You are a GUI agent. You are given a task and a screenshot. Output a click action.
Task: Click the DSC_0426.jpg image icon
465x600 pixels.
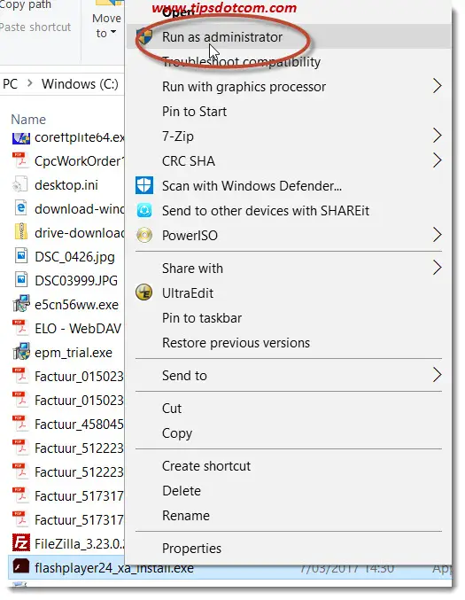point(20,256)
